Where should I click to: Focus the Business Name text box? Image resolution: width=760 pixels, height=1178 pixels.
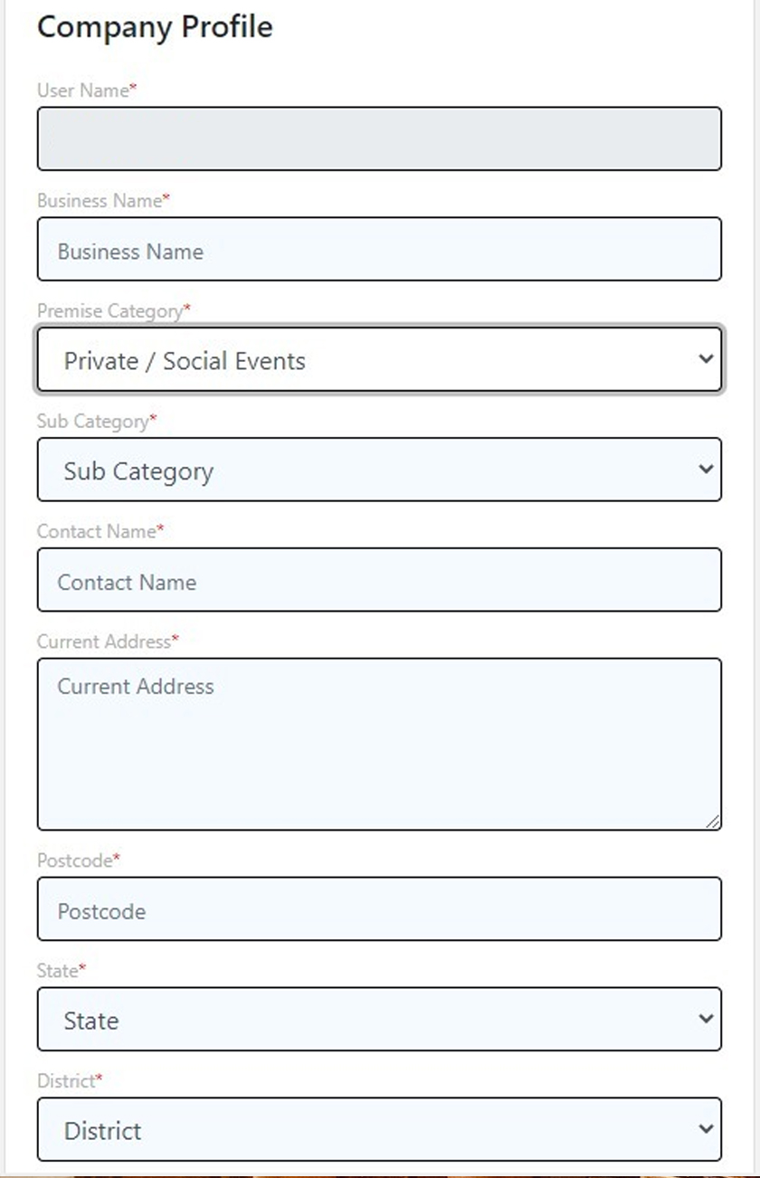pyautogui.click(x=379, y=249)
